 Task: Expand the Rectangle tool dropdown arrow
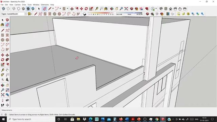(67, 8)
